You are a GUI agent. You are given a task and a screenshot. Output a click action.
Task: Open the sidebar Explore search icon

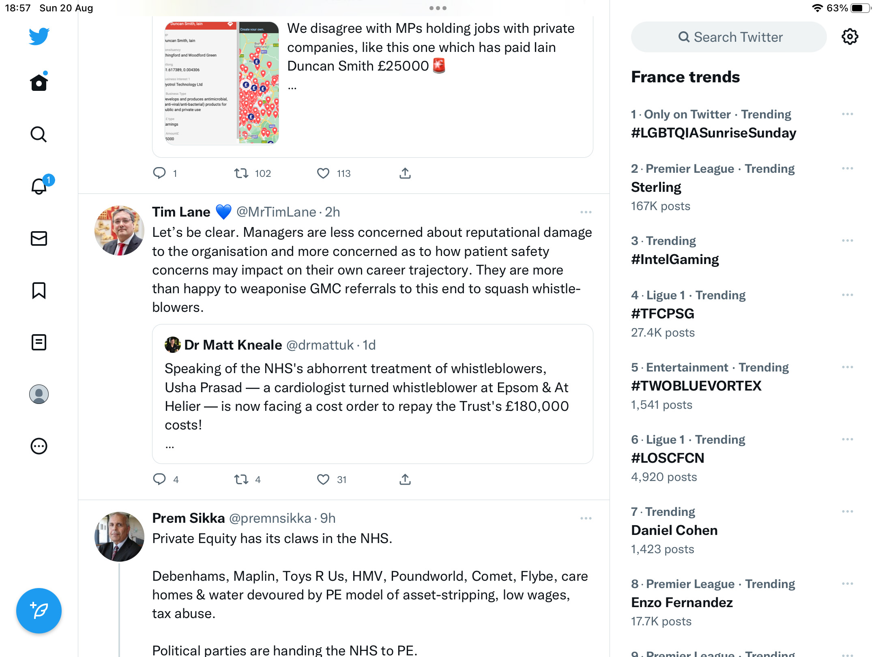(x=39, y=134)
